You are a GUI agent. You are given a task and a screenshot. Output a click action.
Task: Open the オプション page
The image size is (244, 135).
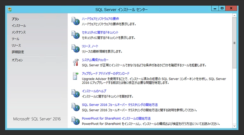point(17,60)
